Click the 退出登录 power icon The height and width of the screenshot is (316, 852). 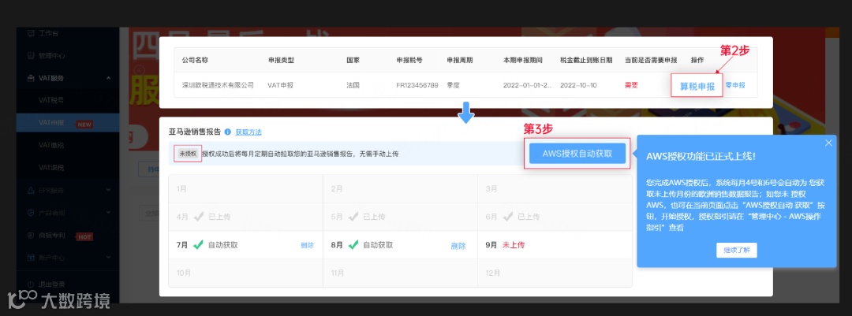[31, 284]
